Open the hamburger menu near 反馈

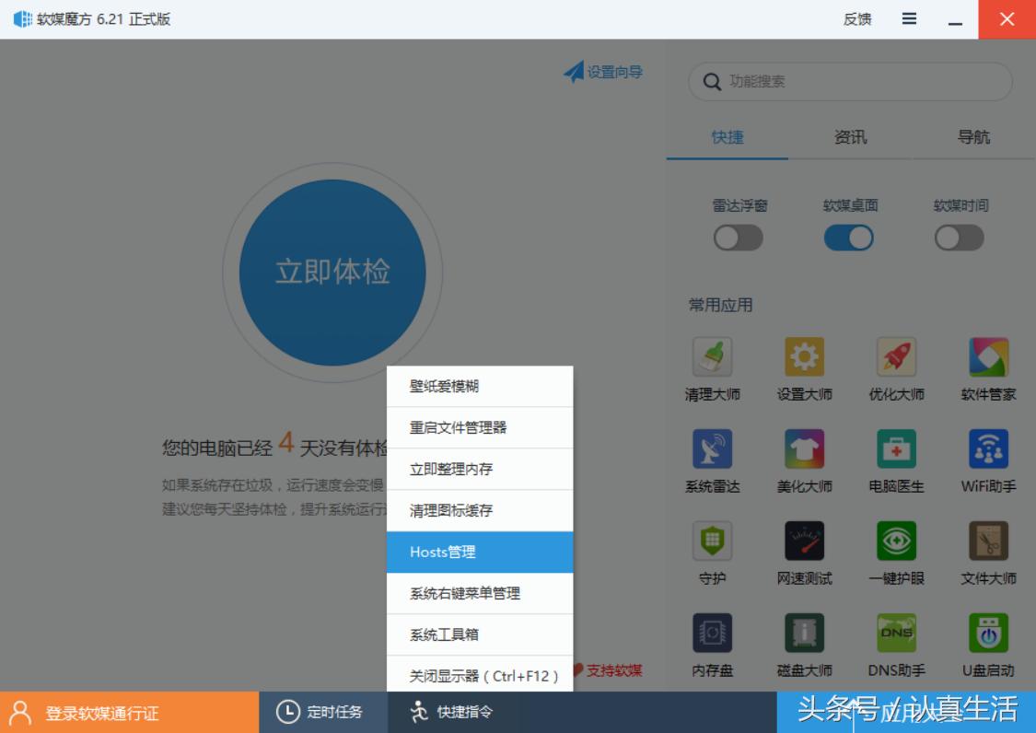pos(908,18)
